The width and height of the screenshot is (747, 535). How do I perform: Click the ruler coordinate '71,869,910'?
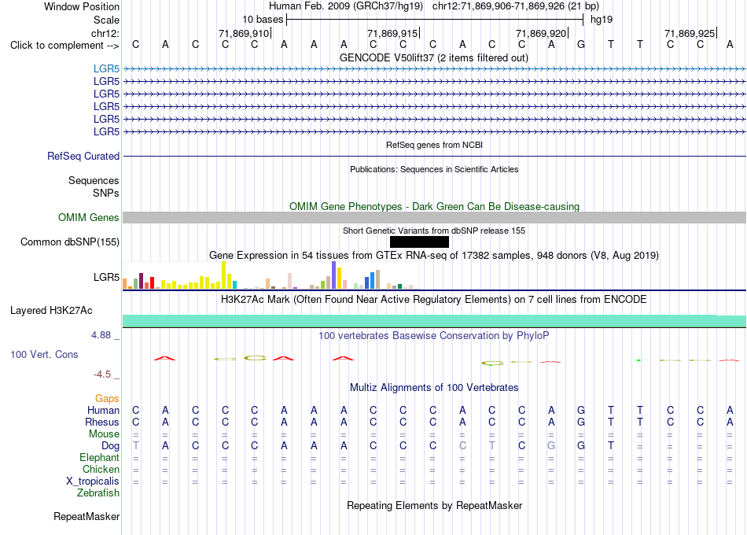click(244, 33)
